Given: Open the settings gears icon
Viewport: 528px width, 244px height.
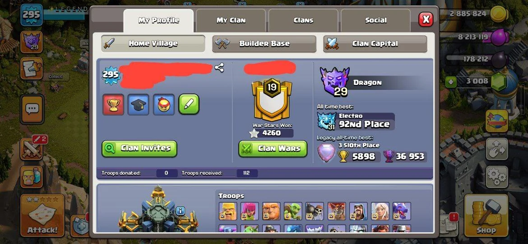Looking at the screenshot, I should [497, 177].
